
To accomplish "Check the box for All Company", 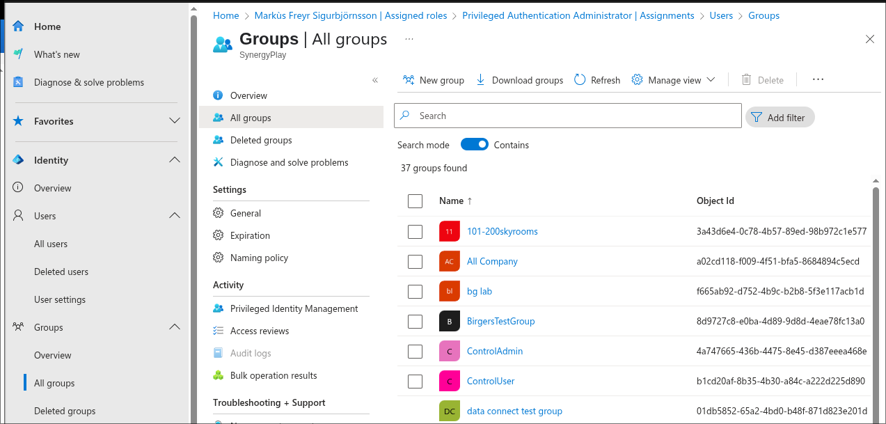I will pyautogui.click(x=415, y=261).
